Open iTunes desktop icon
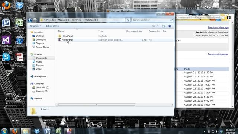Image resolution: width=238 pixels, height=134 pixels. click(x=19, y=42)
